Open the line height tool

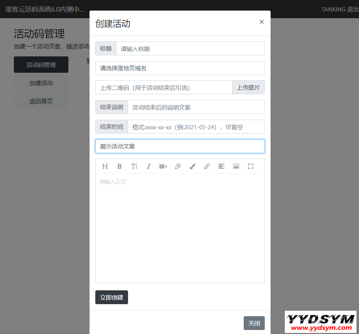pyautogui.click(x=163, y=166)
